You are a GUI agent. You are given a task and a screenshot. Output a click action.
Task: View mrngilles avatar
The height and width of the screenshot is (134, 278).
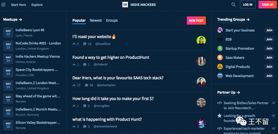[201, 103]
